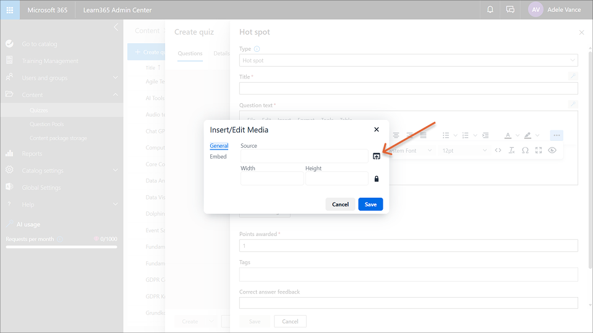This screenshot has width=593, height=333.
Task: Click the source code editor icon
Action: pyautogui.click(x=498, y=151)
